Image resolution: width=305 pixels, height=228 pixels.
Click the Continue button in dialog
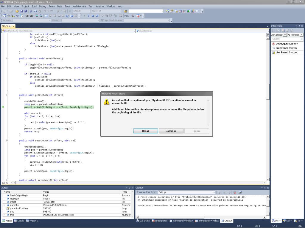click(x=171, y=131)
